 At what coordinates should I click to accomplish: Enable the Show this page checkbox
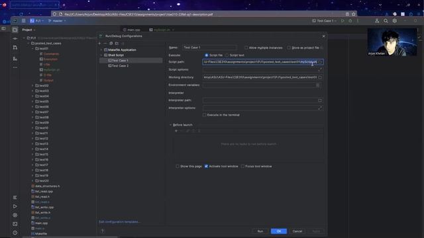178,166
